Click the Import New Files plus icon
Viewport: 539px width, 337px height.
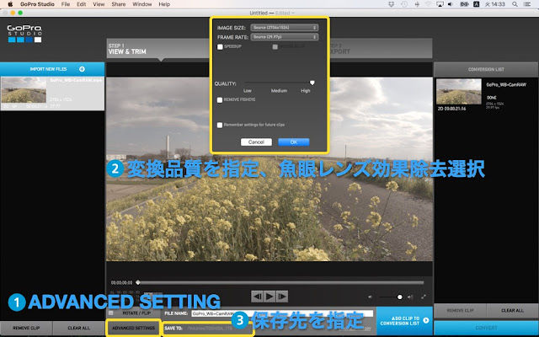click(x=82, y=69)
